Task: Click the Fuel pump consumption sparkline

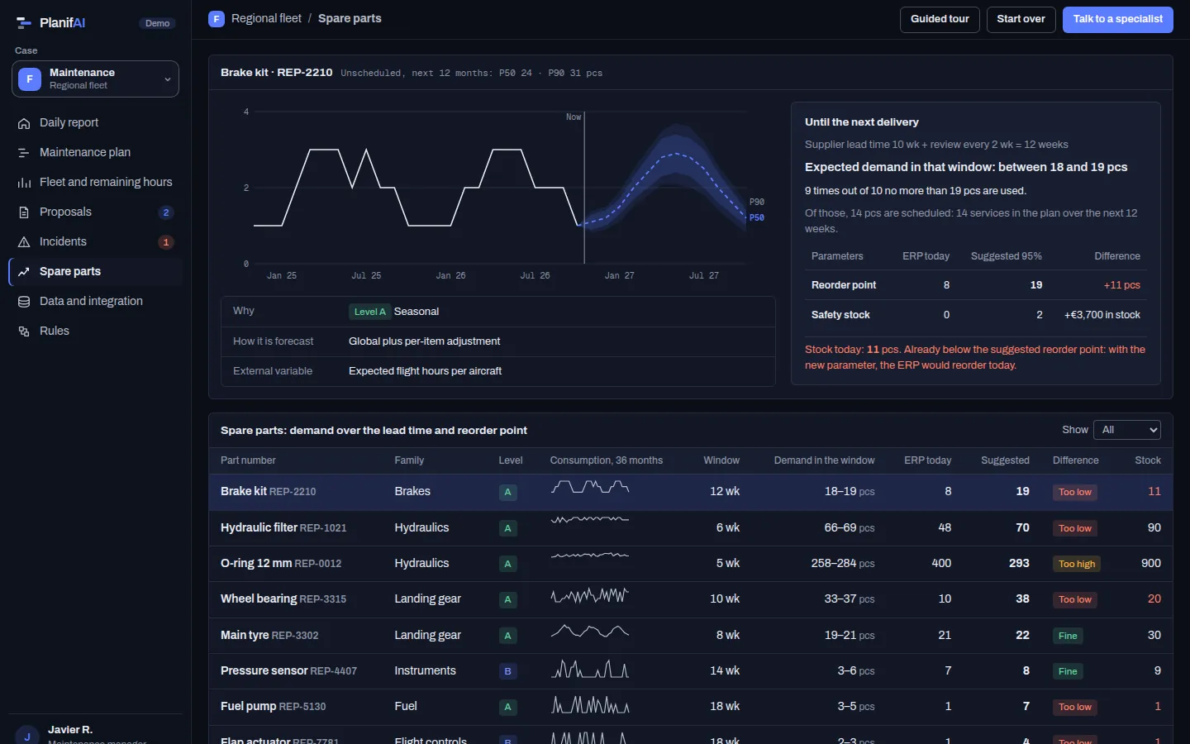Action: [x=590, y=704]
